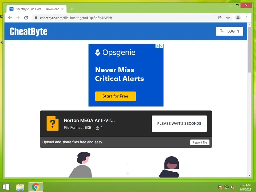Open File Explorer from taskbar
The width and height of the screenshot is (256, 192).
coord(20,187)
